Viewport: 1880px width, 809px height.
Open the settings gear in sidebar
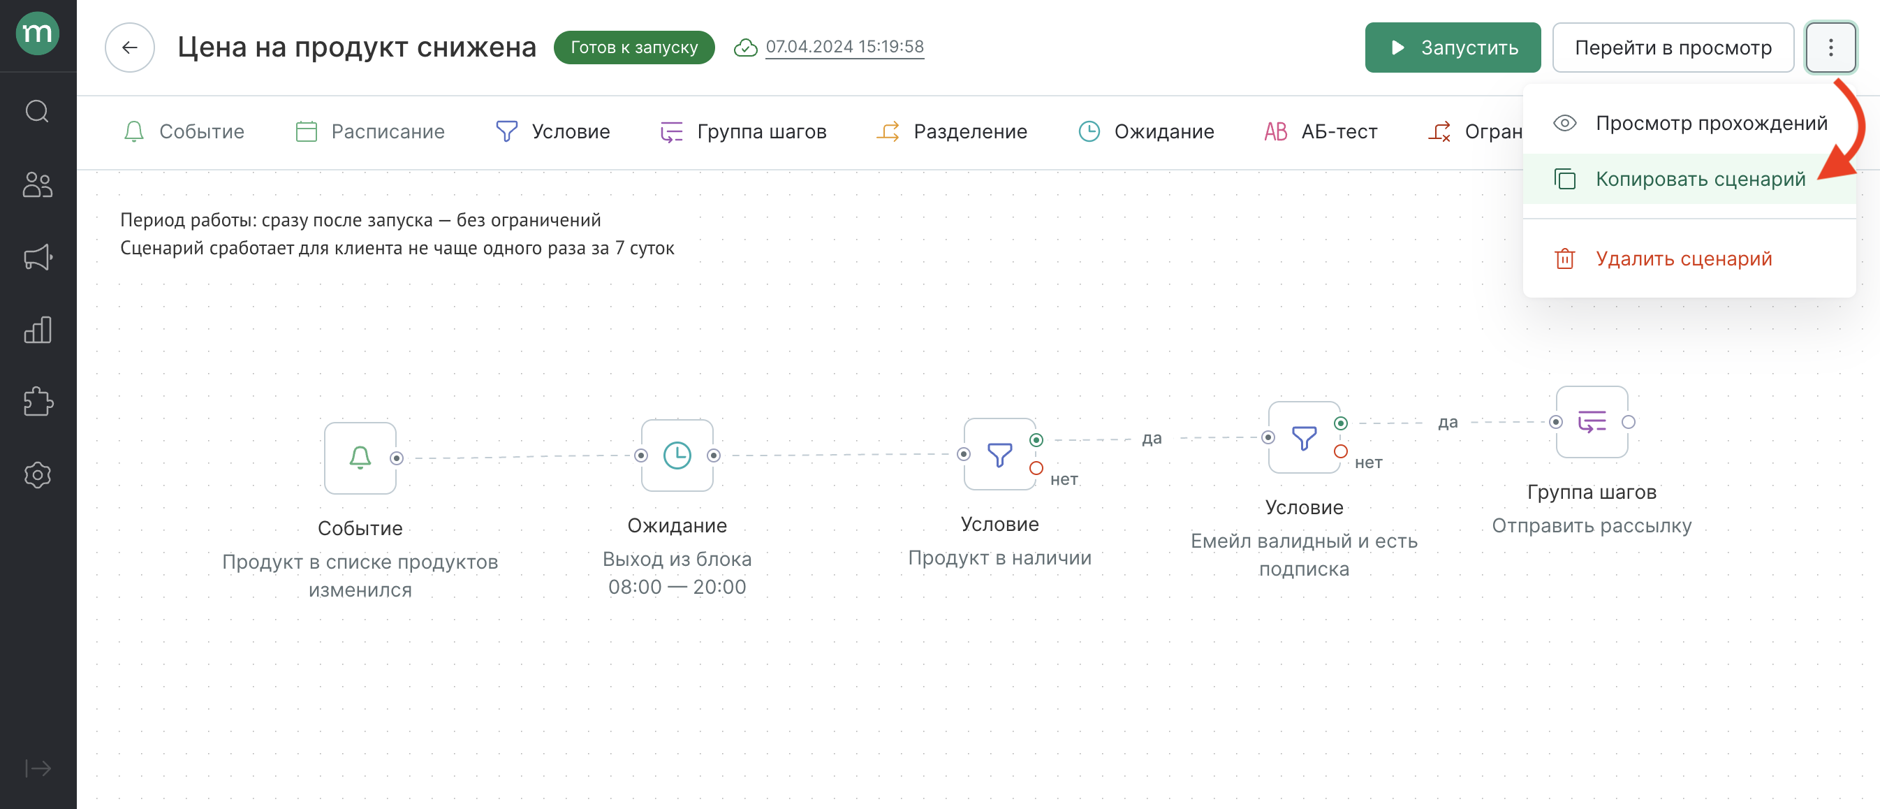37,475
